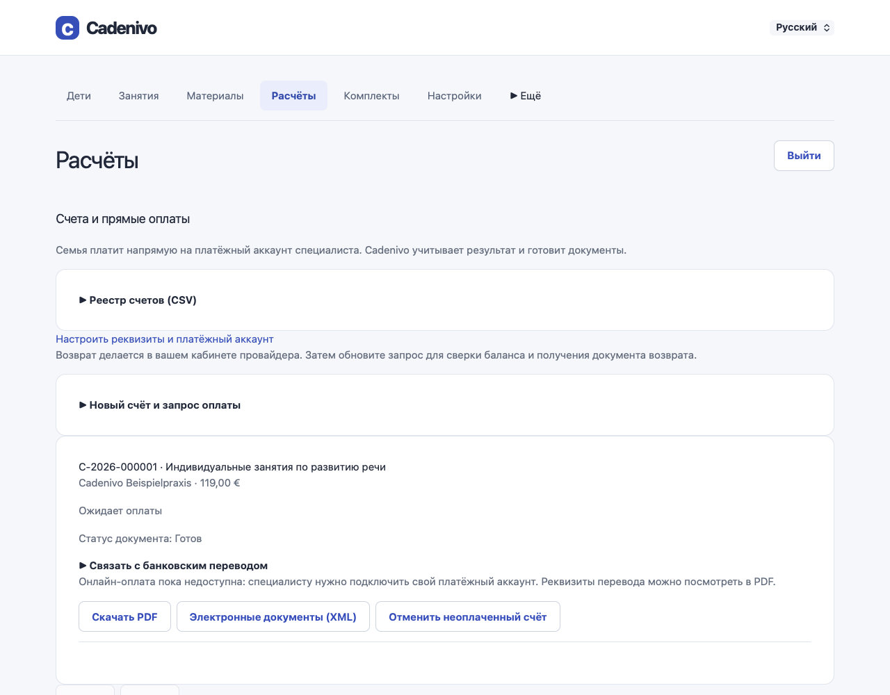This screenshot has width=890, height=695.
Task: Click the Выйти logout button
Action: (804, 156)
